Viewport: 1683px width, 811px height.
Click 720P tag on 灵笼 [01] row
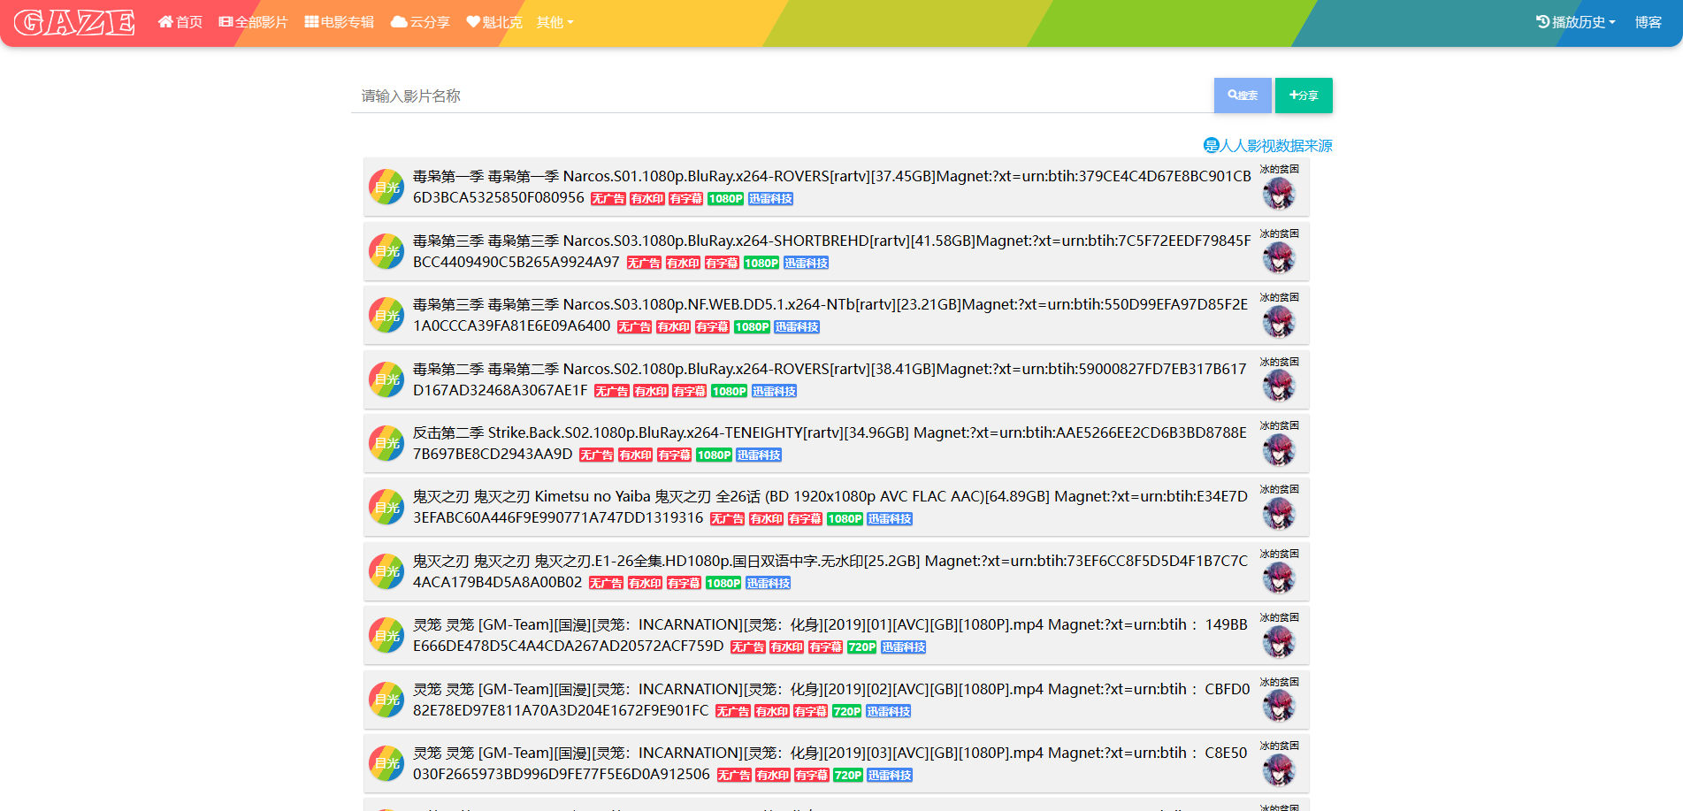(x=862, y=647)
